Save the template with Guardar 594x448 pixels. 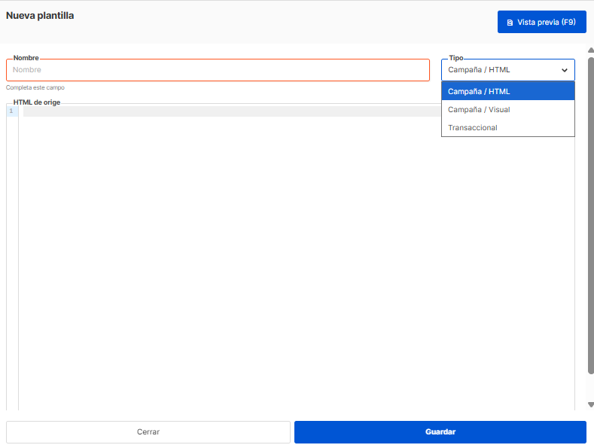[440, 432]
